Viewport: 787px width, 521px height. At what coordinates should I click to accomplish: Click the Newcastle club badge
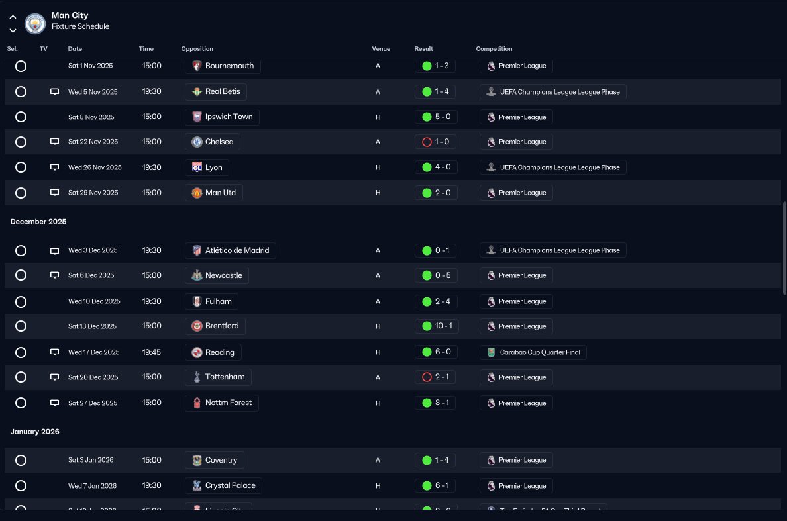click(197, 275)
